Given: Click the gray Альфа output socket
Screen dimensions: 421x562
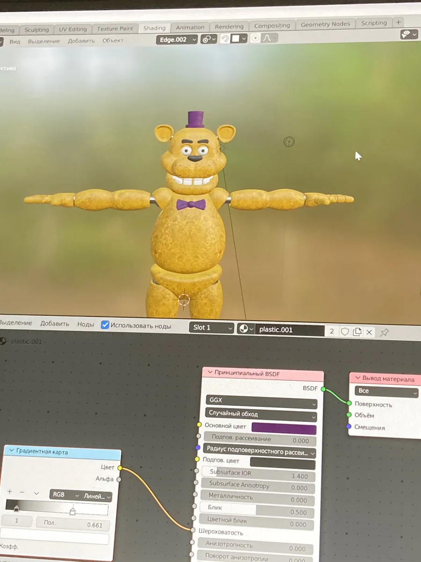Looking at the screenshot, I should click(119, 479).
